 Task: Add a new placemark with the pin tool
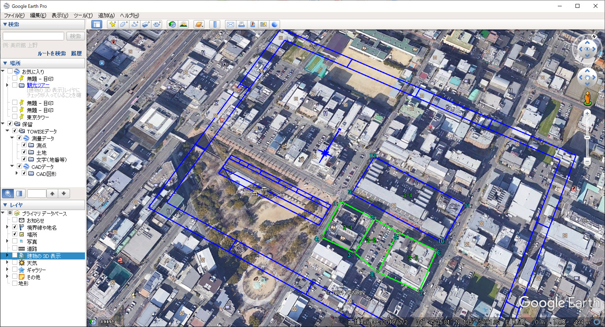[113, 24]
